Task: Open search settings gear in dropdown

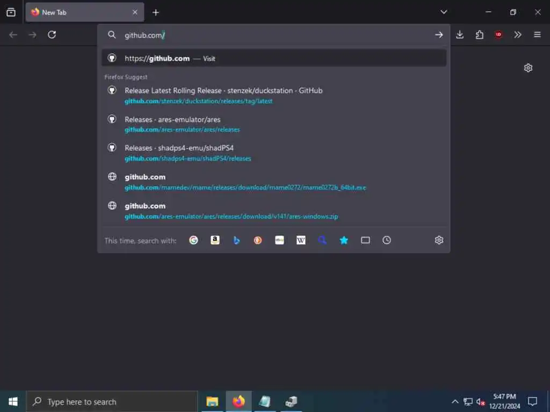Action: pos(439,240)
